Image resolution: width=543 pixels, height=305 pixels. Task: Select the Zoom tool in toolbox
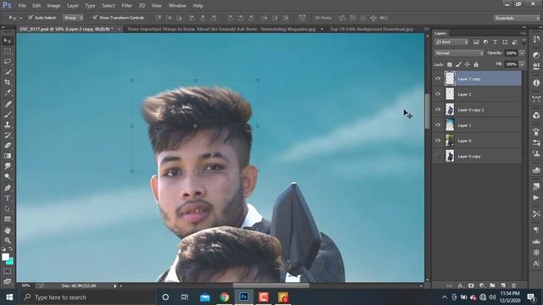coord(8,241)
